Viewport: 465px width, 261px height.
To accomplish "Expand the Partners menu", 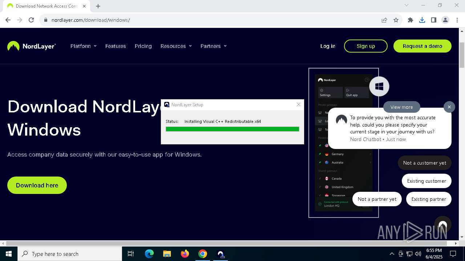I will tap(214, 46).
